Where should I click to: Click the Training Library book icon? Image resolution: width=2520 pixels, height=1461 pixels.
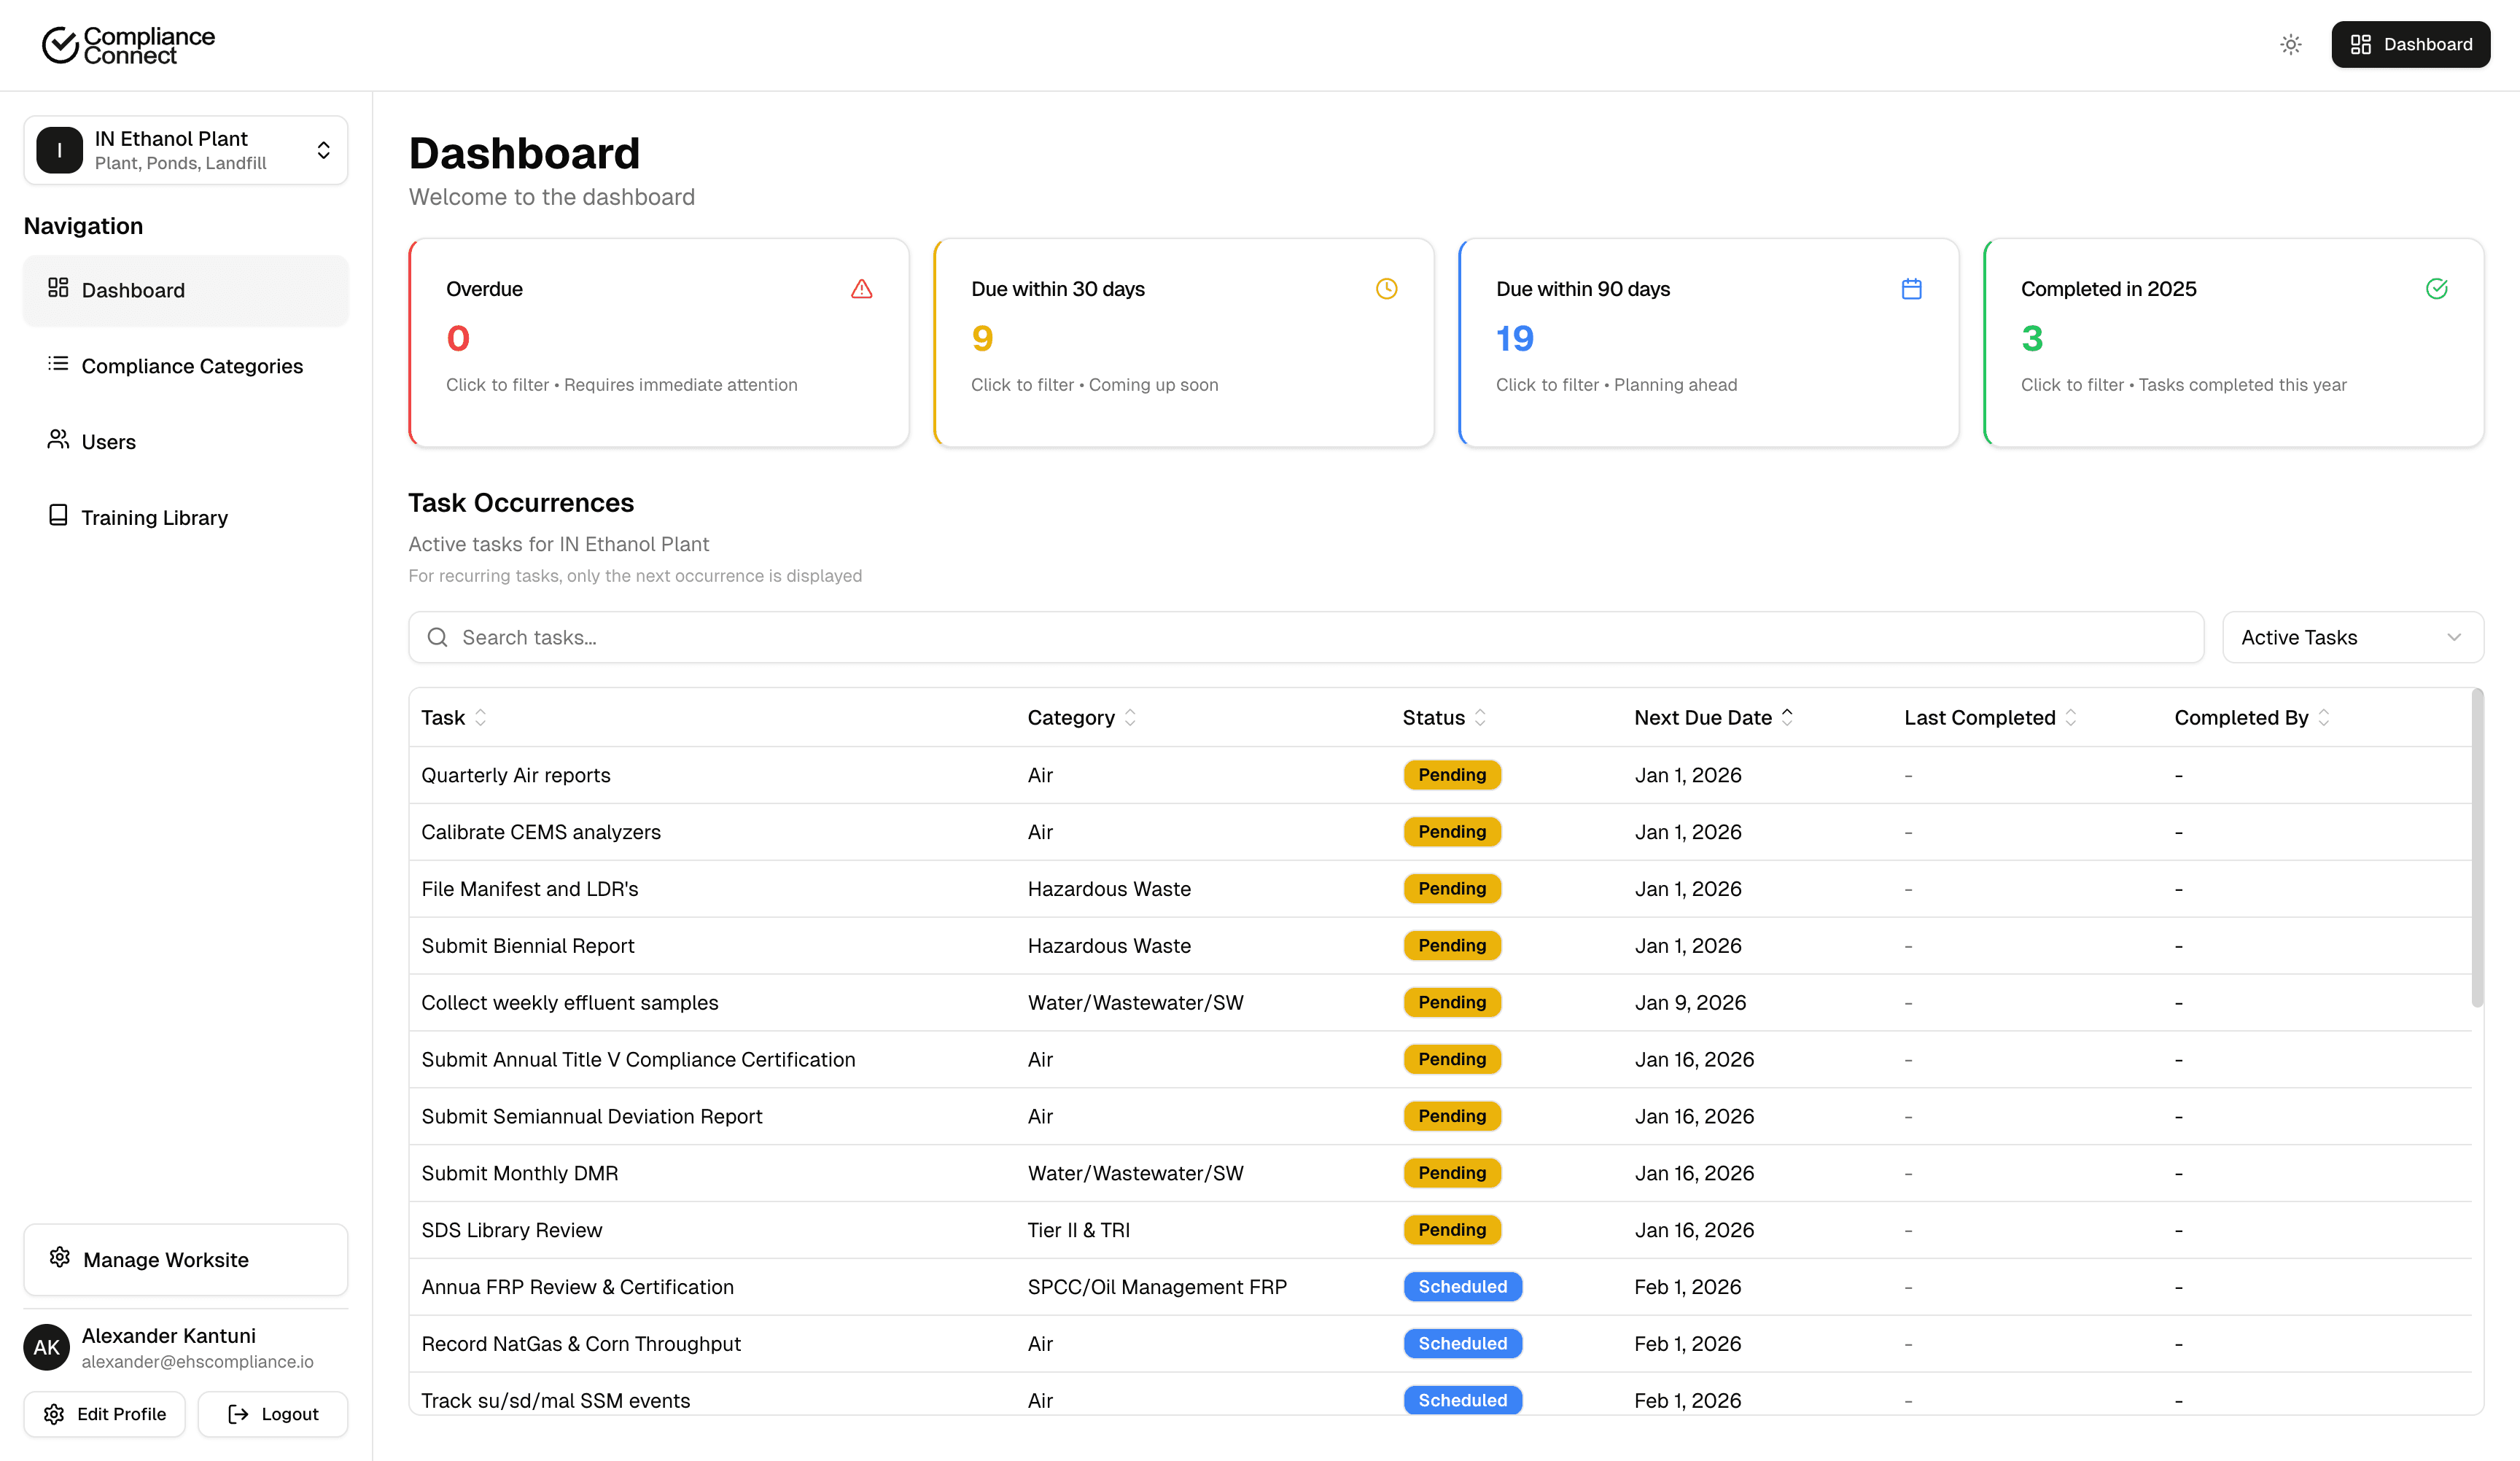click(58, 515)
